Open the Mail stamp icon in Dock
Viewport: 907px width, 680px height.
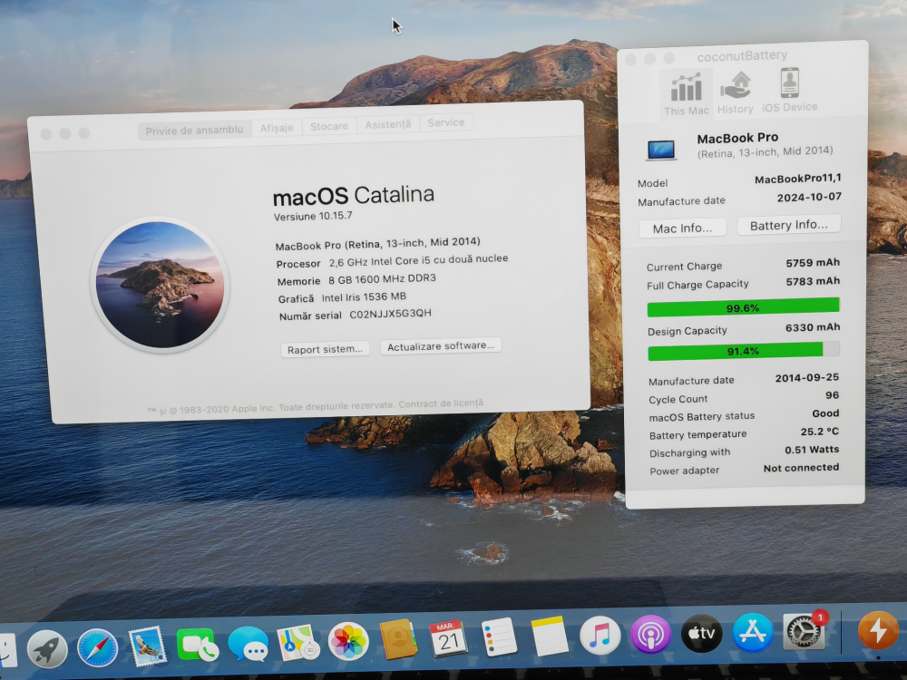[x=147, y=646]
